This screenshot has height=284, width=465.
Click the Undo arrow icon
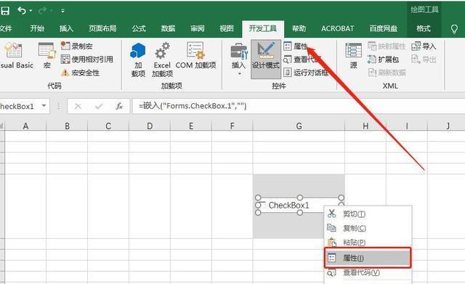(x=22, y=11)
